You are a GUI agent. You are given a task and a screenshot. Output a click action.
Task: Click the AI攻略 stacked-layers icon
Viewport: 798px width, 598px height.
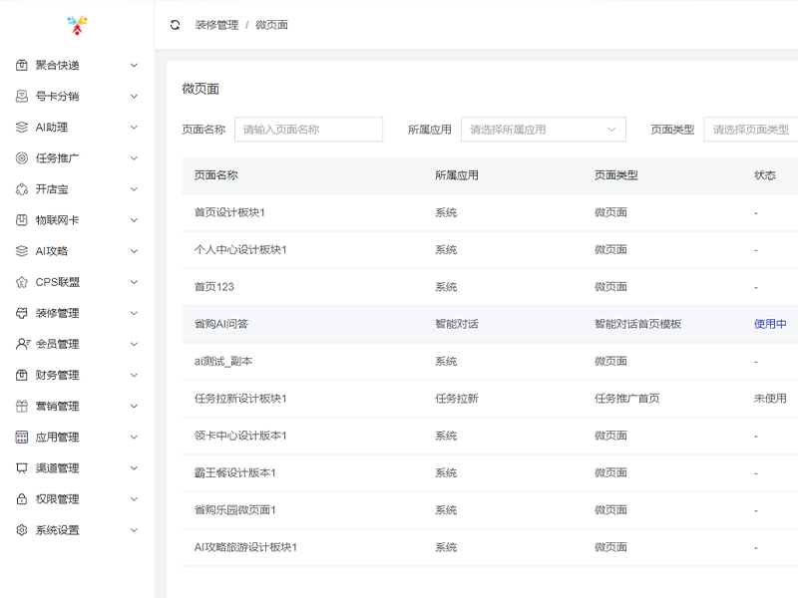tap(22, 250)
